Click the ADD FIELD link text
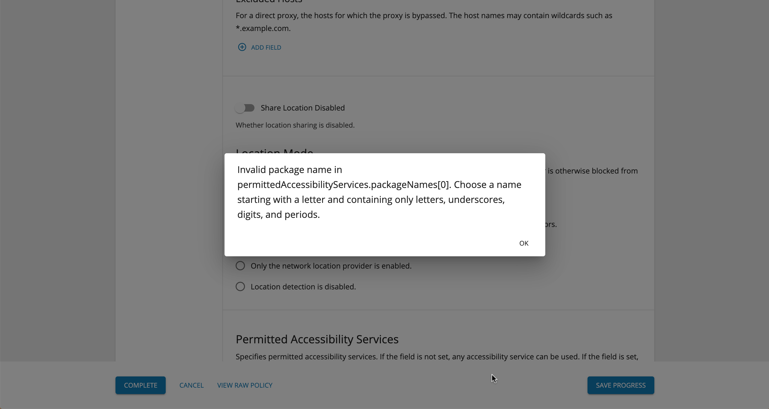This screenshot has height=409, width=769. (266, 48)
